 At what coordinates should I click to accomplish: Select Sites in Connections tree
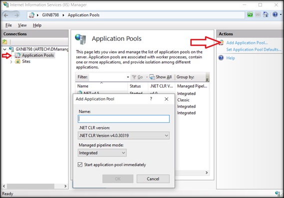click(26, 61)
